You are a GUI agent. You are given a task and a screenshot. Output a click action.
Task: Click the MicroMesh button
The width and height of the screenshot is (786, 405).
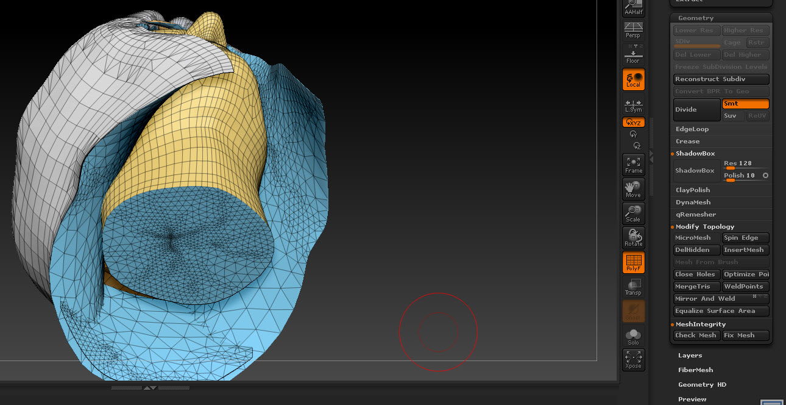point(697,238)
